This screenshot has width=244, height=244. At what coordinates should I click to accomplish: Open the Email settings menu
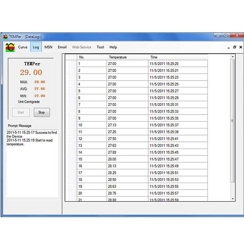(62, 47)
